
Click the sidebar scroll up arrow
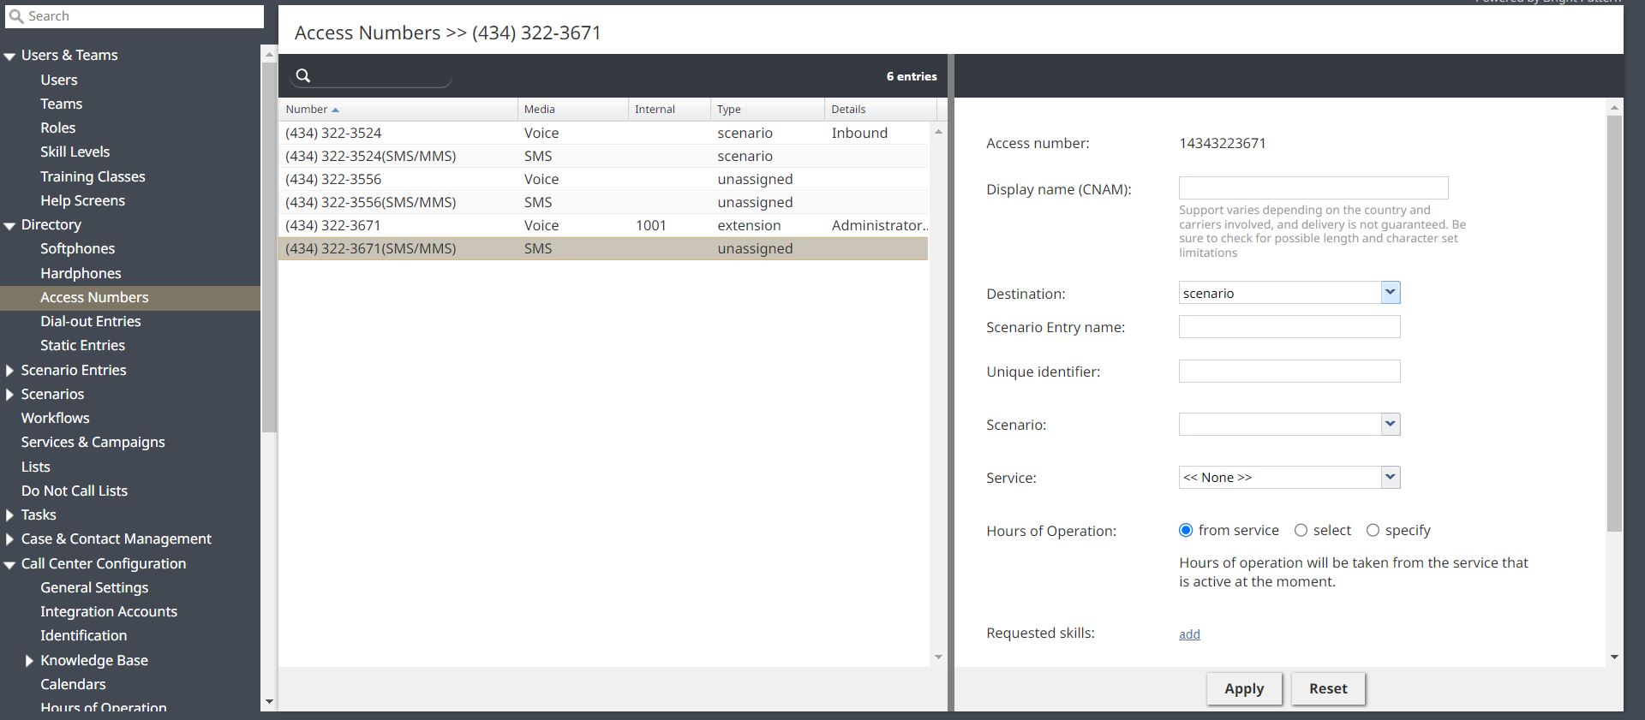click(x=269, y=54)
